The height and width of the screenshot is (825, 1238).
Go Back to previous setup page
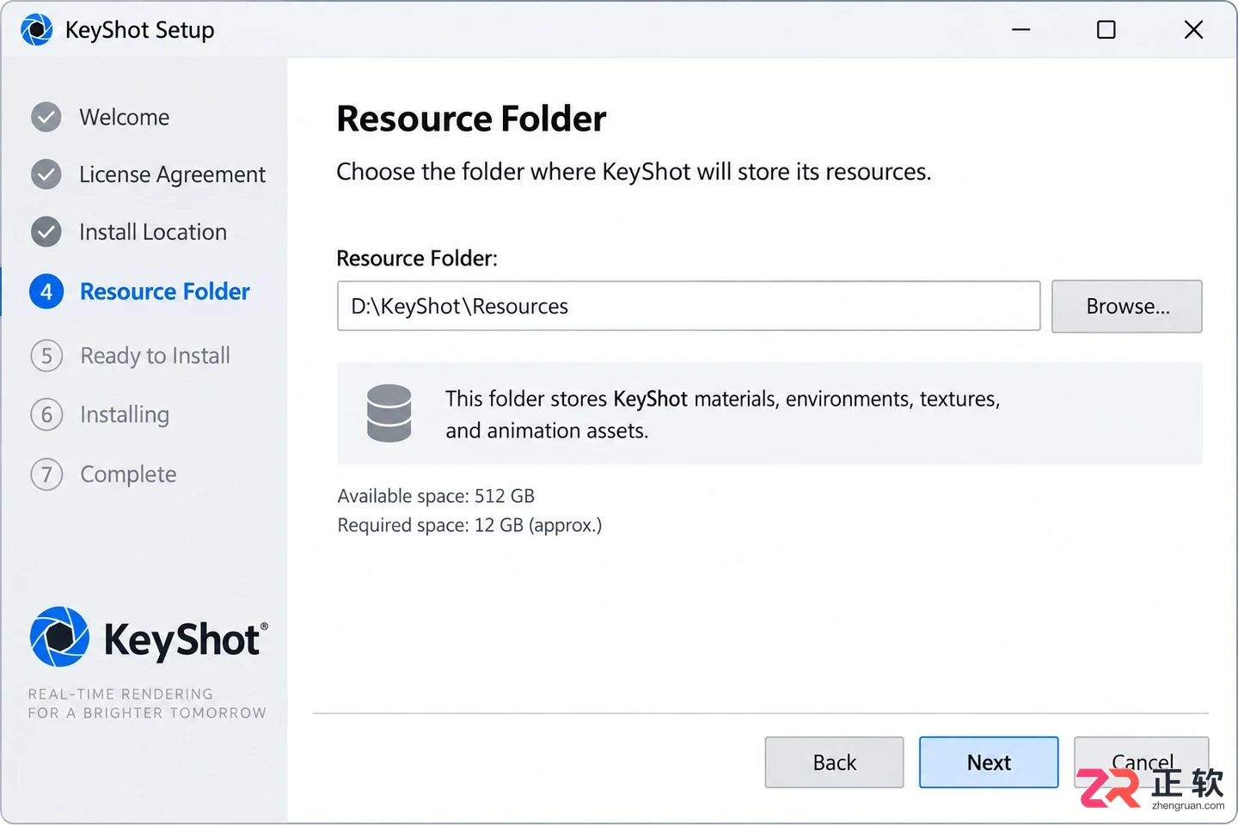tap(834, 762)
